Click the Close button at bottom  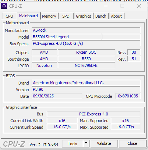[x=132, y=143]
